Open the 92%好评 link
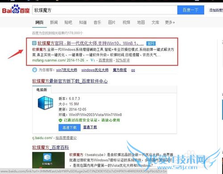This screenshot has height=174, width=223. coord(123,60)
